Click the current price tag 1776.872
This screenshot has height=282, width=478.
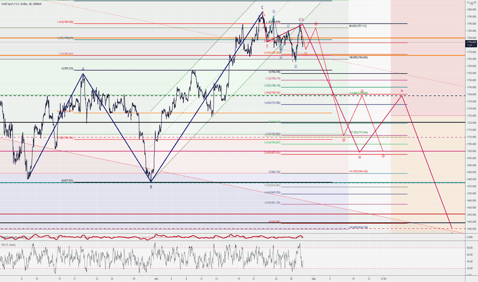(x=471, y=43)
